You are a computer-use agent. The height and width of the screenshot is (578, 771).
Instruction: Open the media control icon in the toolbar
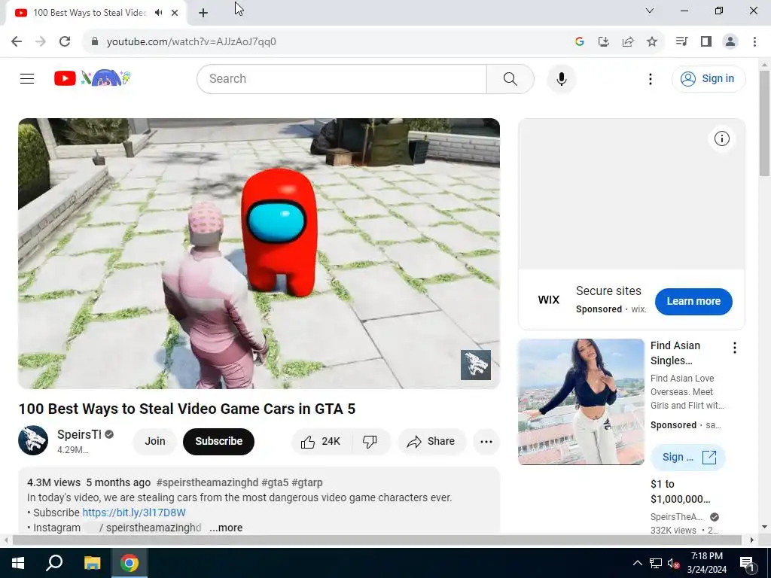pos(681,41)
